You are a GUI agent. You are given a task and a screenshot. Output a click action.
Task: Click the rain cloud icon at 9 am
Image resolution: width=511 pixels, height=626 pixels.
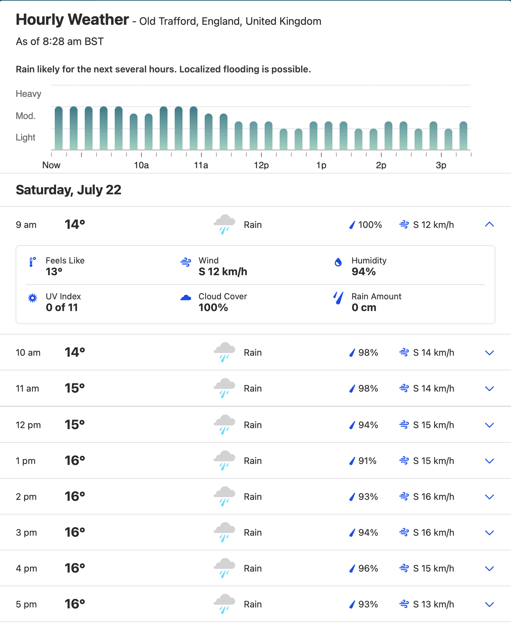click(224, 225)
